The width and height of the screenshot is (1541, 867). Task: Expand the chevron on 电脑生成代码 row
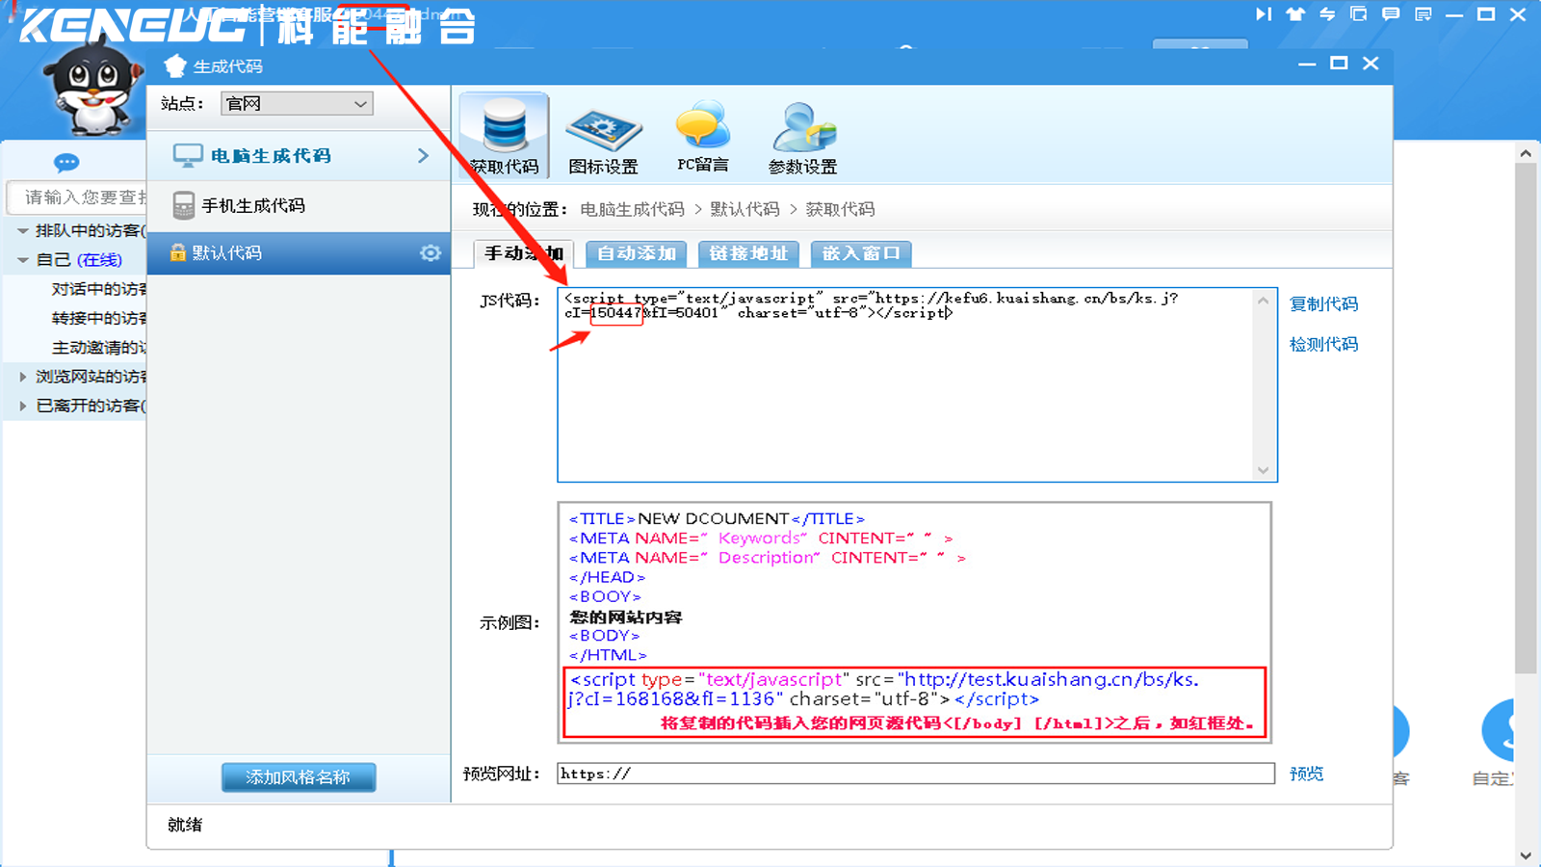click(423, 155)
